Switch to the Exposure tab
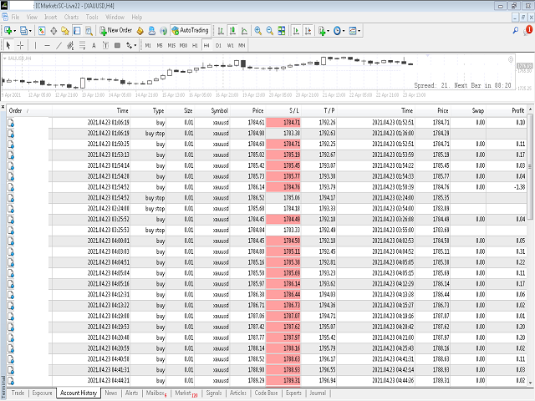 43,393
